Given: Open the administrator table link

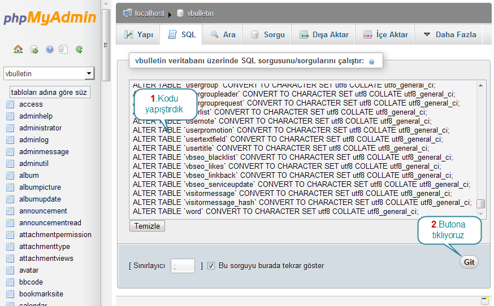Looking at the screenshot, I should 40,128.
